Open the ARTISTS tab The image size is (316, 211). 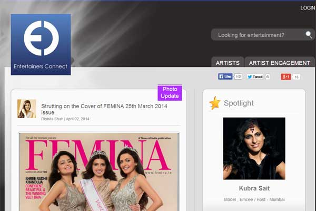tap(228, 63)
